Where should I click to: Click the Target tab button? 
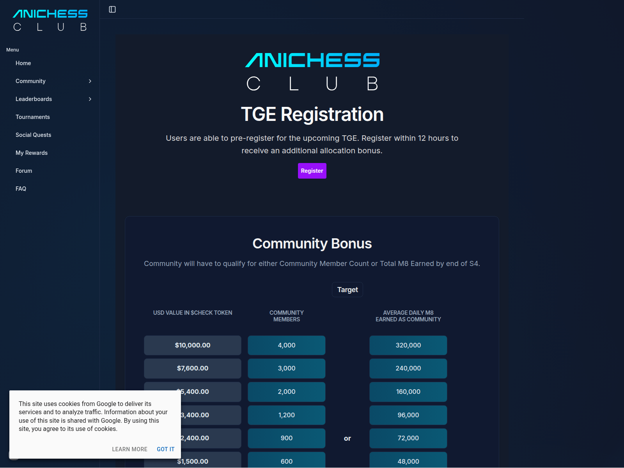(347, 290)
